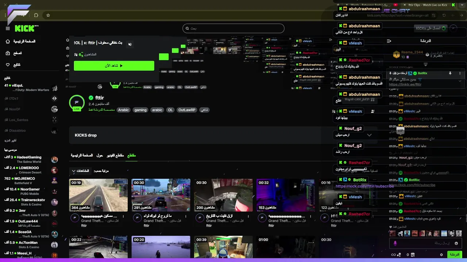467x262 pixels.
Task: Select the Arabic tag under fttir
Action: 123,110
